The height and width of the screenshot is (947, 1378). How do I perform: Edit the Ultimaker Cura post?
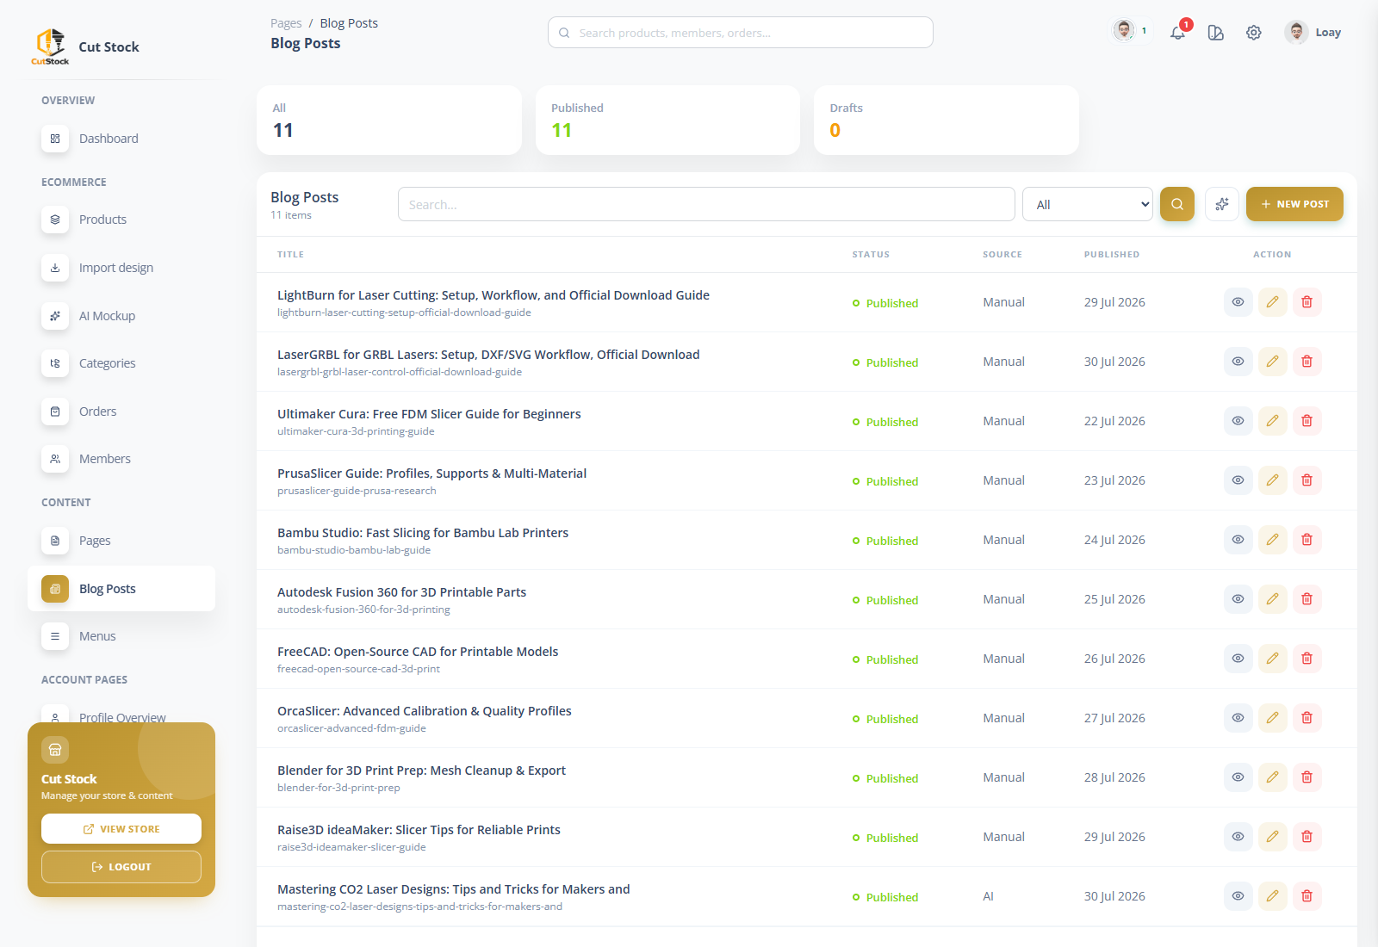click(x=1273, y=421)
